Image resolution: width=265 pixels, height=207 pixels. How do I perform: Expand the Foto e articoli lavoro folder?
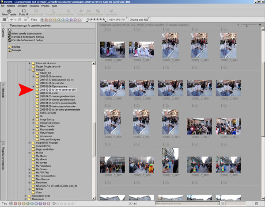click(x=30, y=63)
